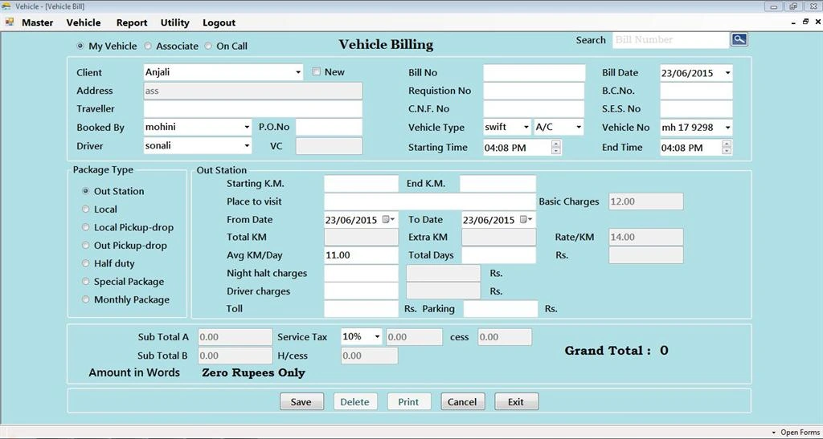Viewport: 823px width, 439px height.
Task: Click the Save button
Action: (x=301, y=402)
